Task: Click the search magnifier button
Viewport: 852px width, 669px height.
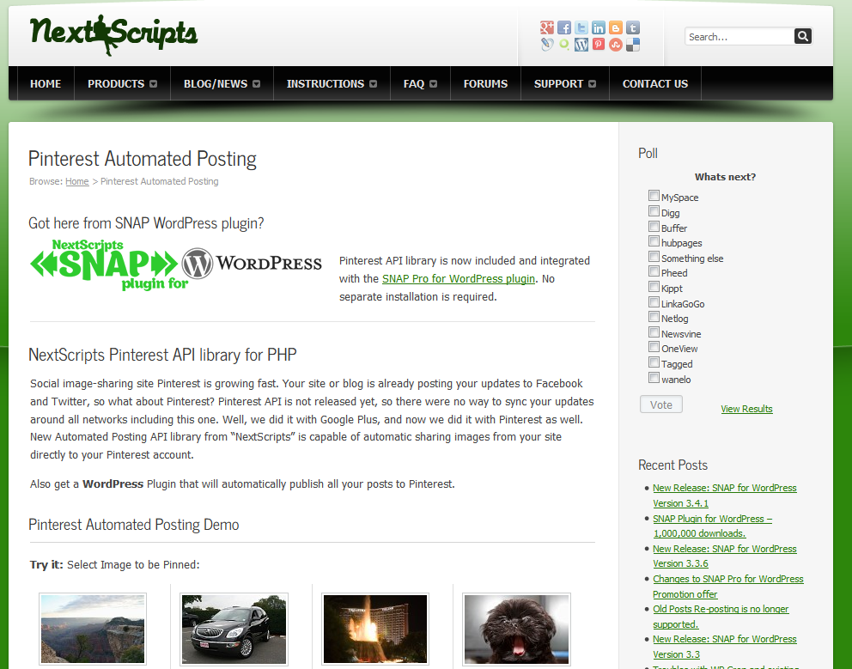Action: (802, 36)
